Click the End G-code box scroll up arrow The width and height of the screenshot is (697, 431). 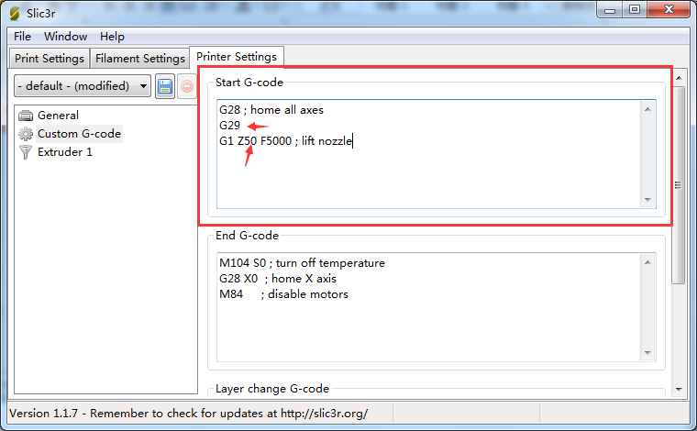tap(647, 262)
